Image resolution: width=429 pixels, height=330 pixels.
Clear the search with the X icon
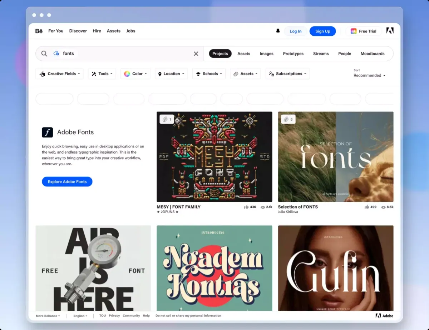tap(196, 54)
